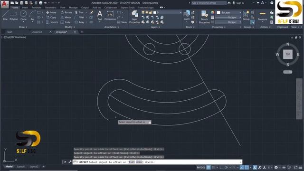The image size is (304, 171).
Task: Select the Circle tool
Action: (23, 16)
